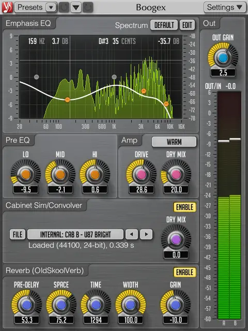Click the Cabinet Sim/Convolver panel label
Viewport: 248px width, 331px height.
click(x=44, y=205)
